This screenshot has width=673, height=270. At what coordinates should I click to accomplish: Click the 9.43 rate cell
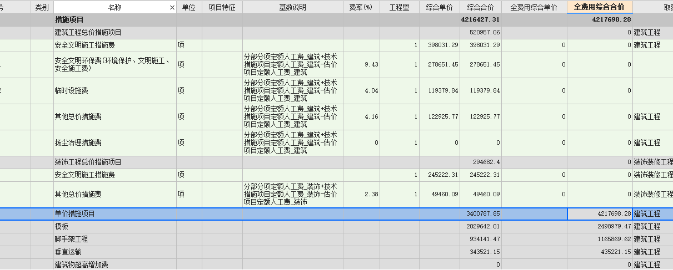pyautogui.click(x=361, y=65)
